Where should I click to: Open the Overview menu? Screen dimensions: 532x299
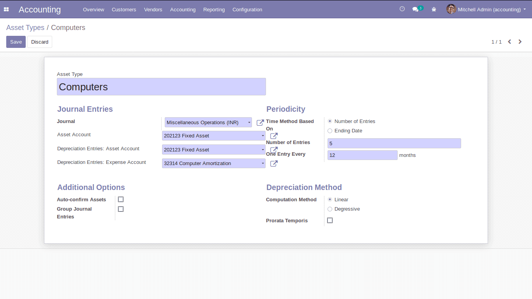(x=93, y=9)
